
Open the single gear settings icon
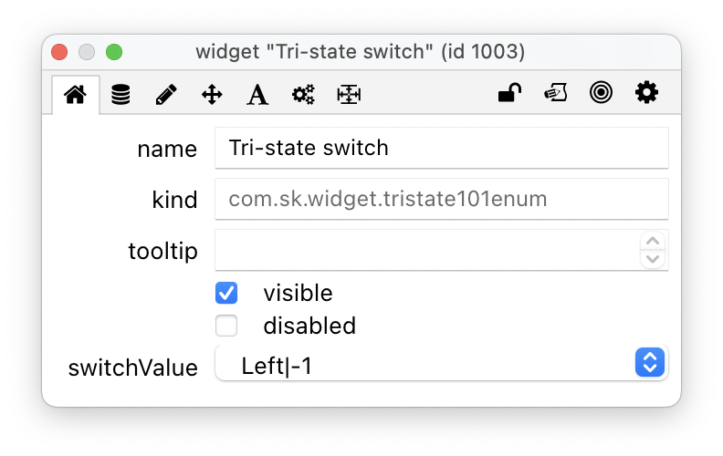(646, 92)
